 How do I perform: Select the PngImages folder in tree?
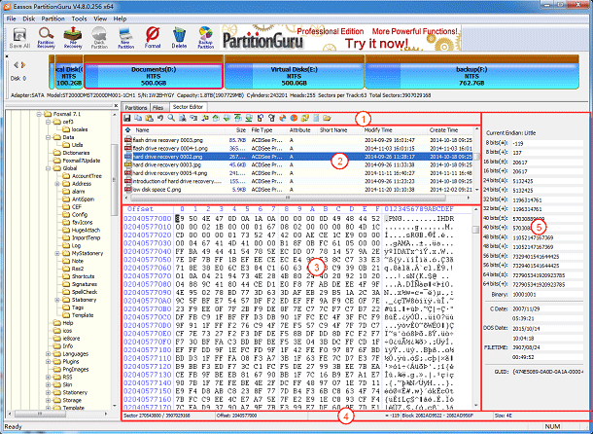tap(76, 370)
